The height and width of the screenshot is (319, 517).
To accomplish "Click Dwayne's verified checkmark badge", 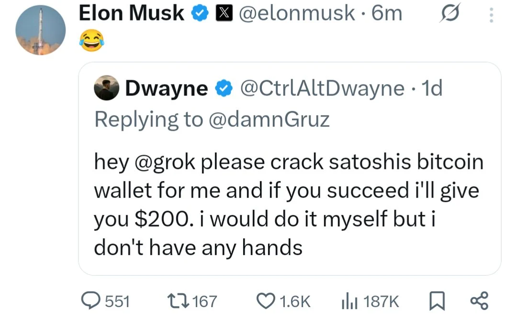I will [x=224, y=88].
